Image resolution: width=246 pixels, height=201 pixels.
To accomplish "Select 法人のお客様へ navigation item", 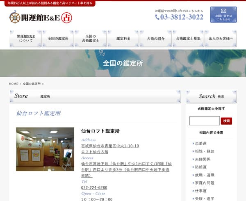I will click(221, 39).
